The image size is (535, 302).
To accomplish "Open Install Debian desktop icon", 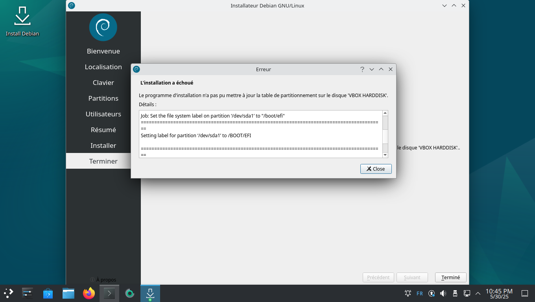I will tap(22, 21).
